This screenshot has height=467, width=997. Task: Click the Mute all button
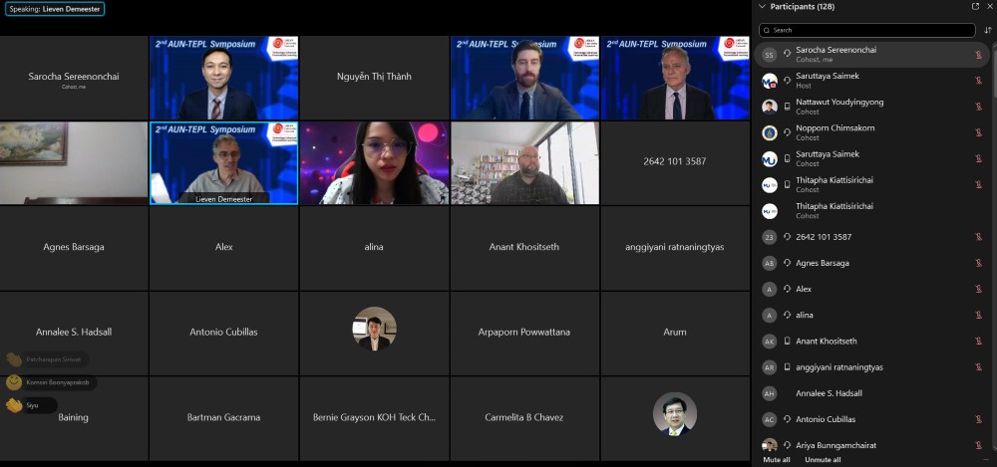(x=777, y=460)
